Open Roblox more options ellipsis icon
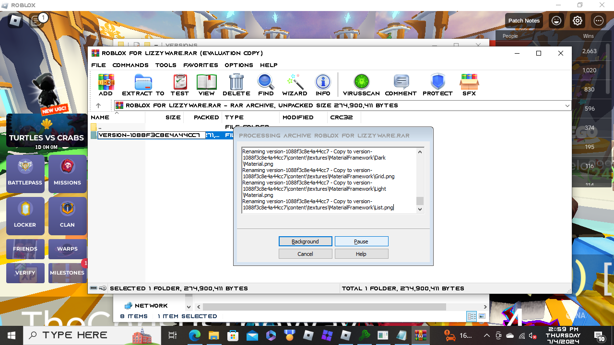The width and height of the screenshot is (614, 345). tap(598, 21)
